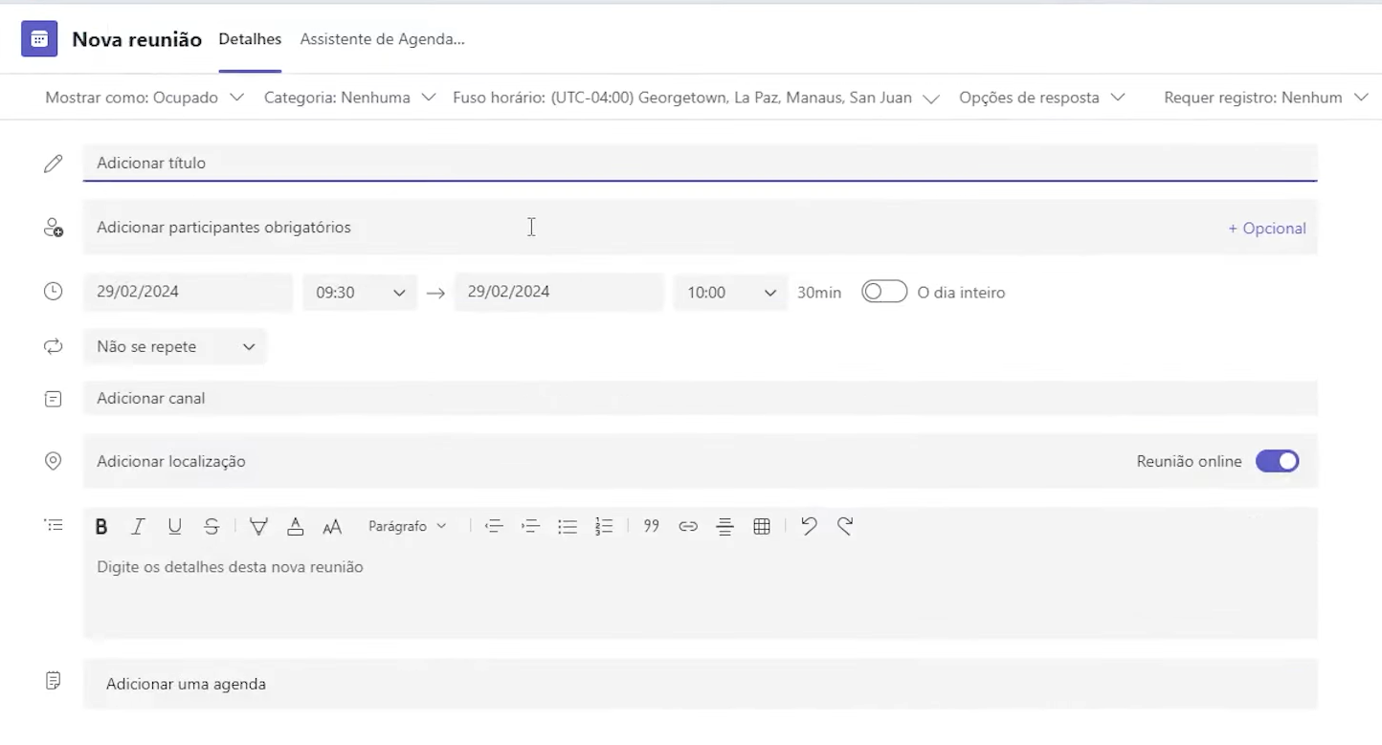Open the font size tool
Screen dimensions: 1382x745
(332, 526)
